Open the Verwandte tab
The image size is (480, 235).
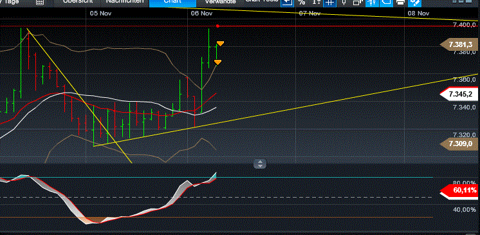[221, 2]
